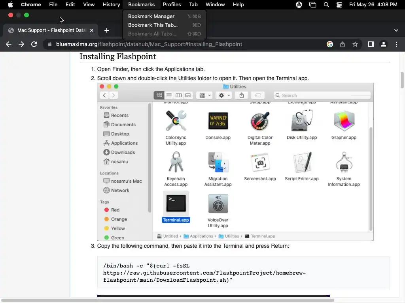Reload the current page
405x303 pixels.
pyautogui.click(x=34, y=44)
